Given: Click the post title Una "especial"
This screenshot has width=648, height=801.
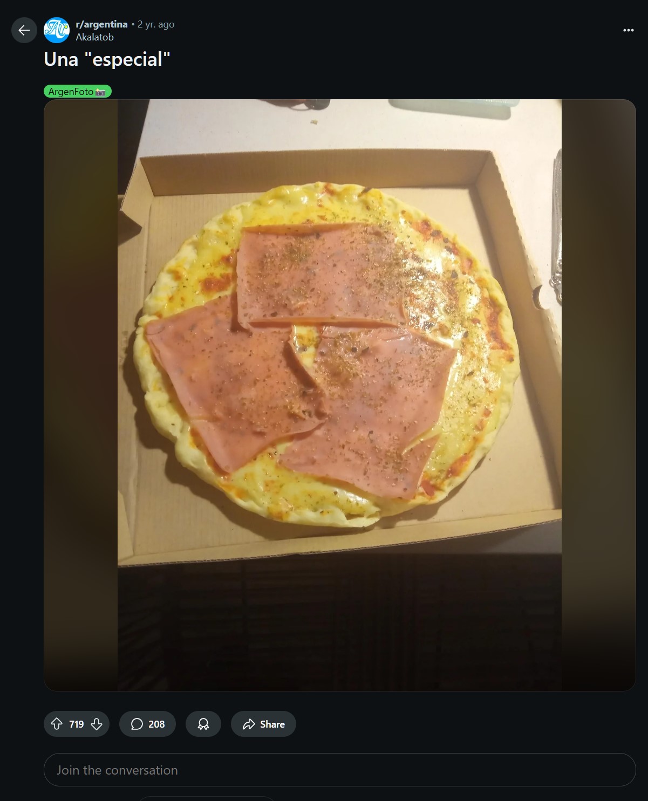Looking at the screenshot, I should (x=107, y=59).
